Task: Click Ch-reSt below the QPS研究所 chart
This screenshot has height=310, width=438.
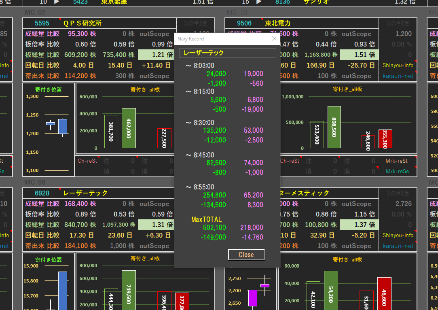Action: [87, 161]
